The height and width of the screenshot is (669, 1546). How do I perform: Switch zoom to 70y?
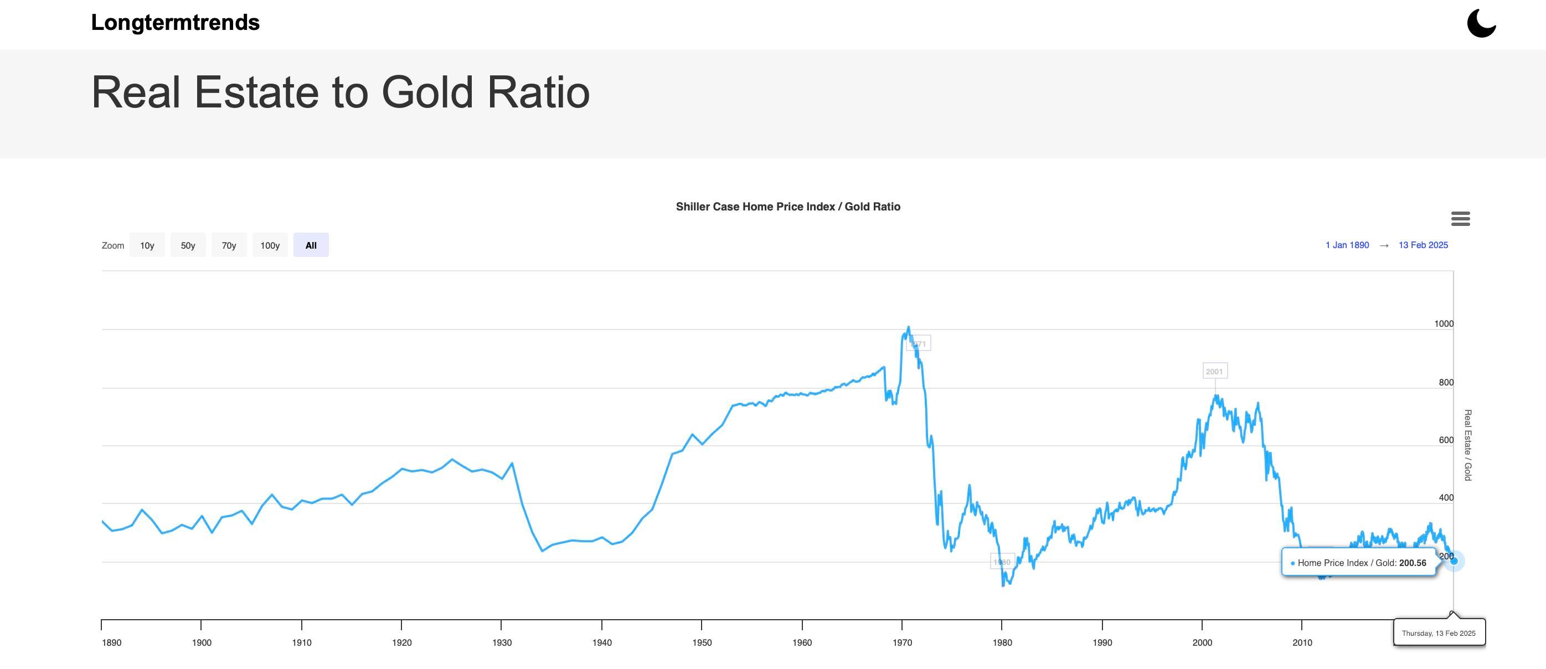229,245
